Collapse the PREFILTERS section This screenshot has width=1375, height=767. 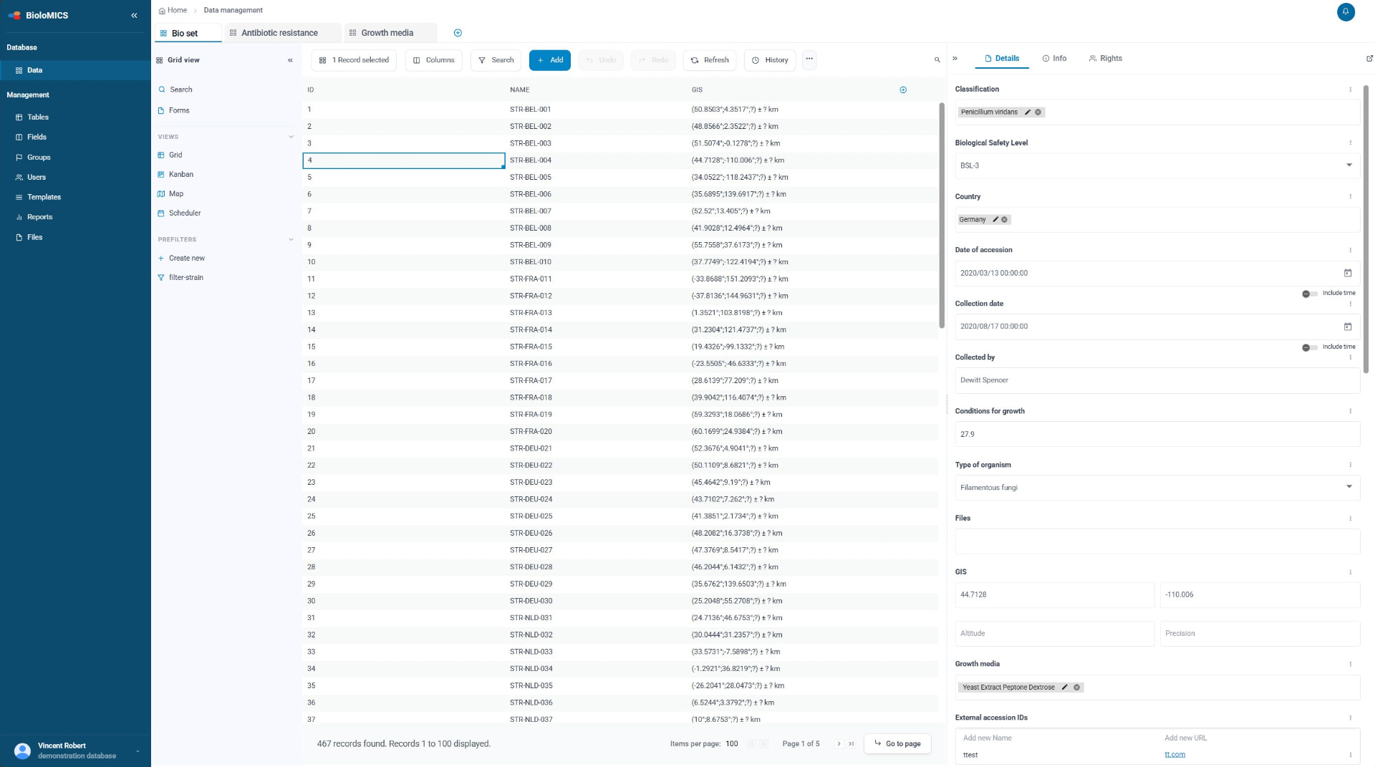coord(291,239)
